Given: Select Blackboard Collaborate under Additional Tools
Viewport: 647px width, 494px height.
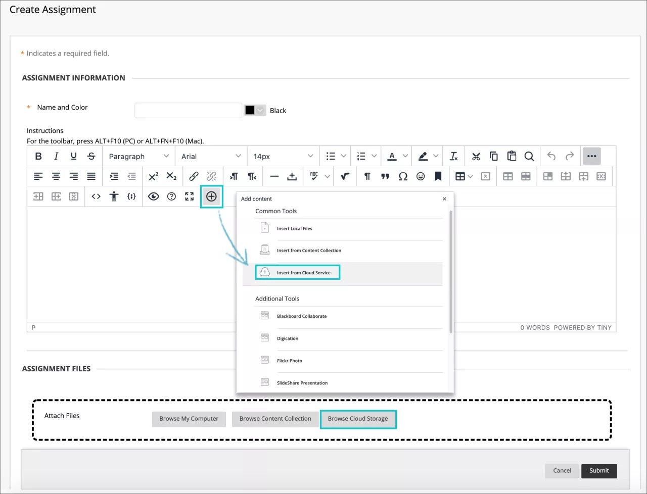Looking at the screenshot, I should coord(301,316).
